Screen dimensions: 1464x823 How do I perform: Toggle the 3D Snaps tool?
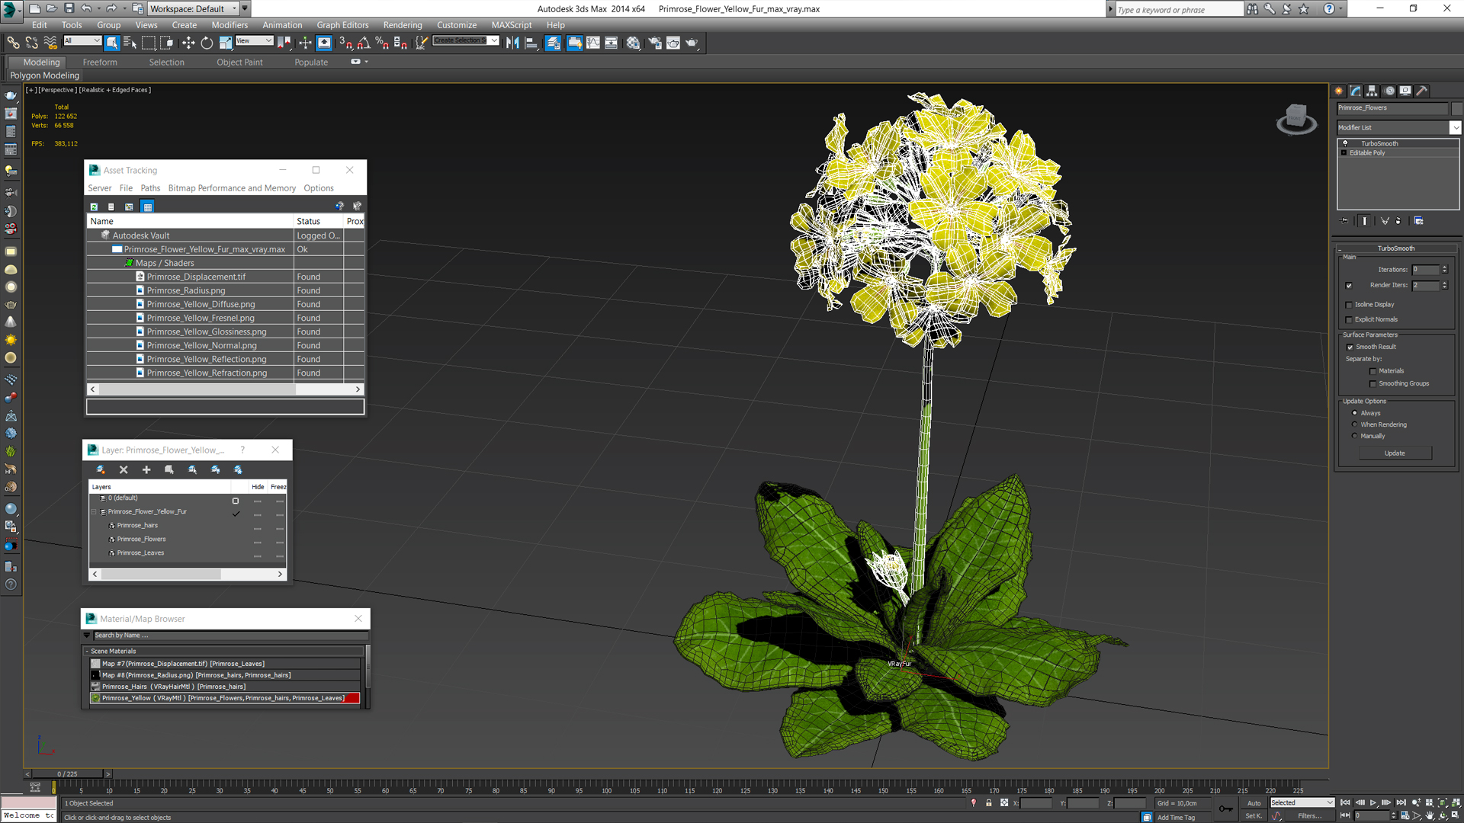(345, 43)
